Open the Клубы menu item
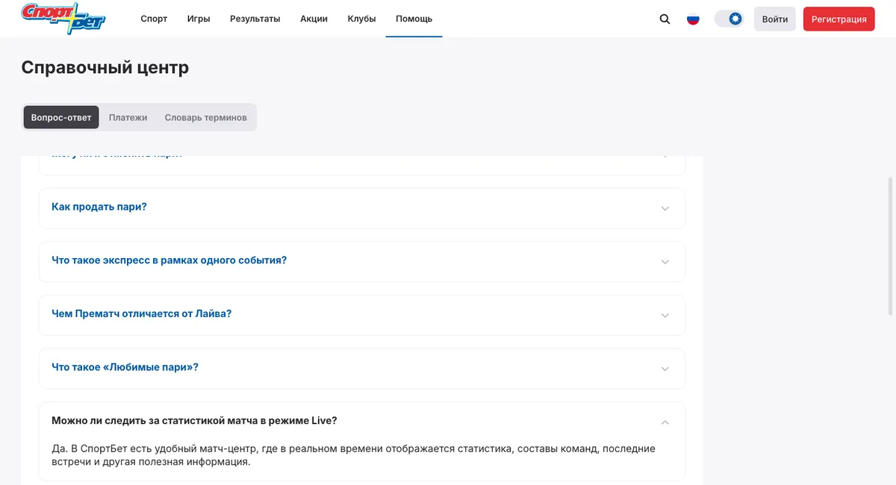The height and width of the screenshot is (485, 896). point(361,19)
